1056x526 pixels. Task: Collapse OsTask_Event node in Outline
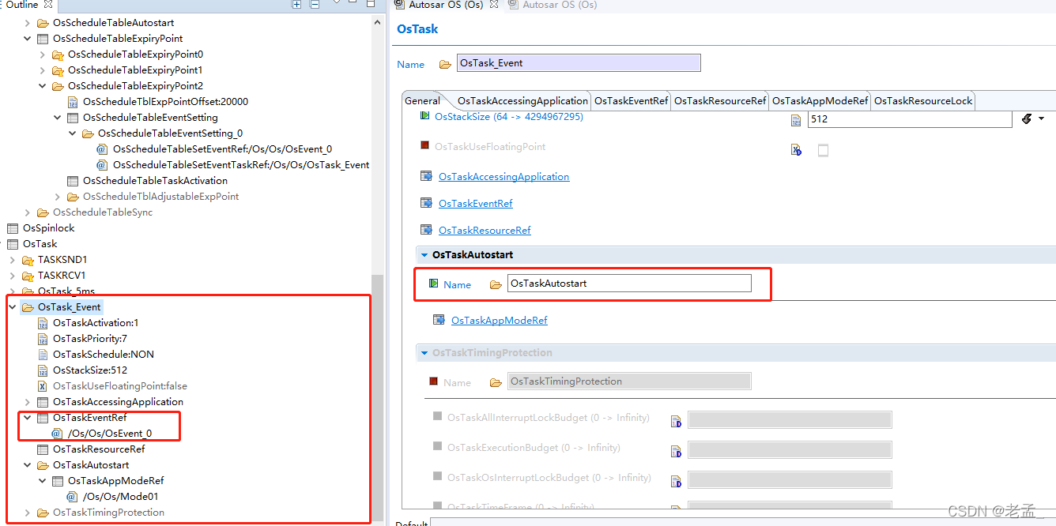[x=13, y=307]
